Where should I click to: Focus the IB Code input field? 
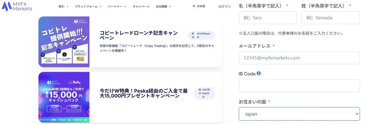(299, 86)
